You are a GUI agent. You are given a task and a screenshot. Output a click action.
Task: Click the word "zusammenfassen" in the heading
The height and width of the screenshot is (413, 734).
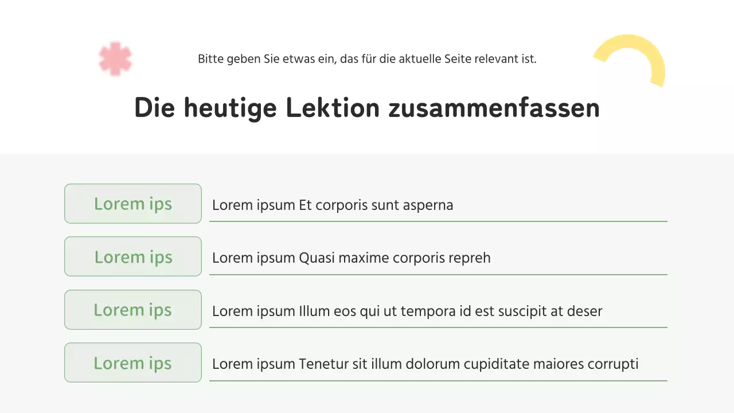[494, 108]
